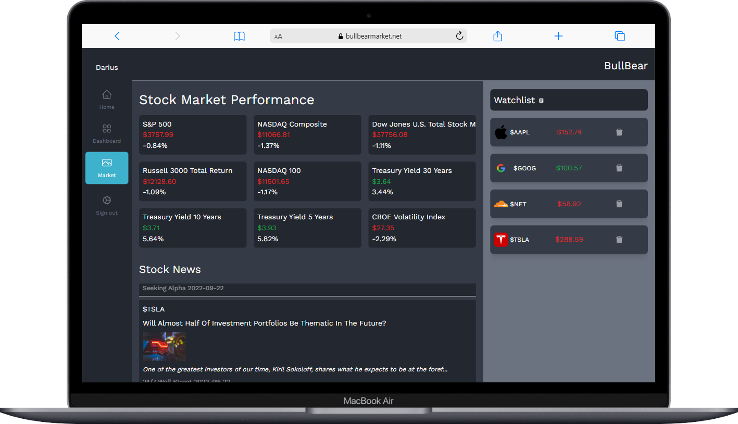Click the $100.57 price
Screen dimensions: 738x424
tap(569, 168)
